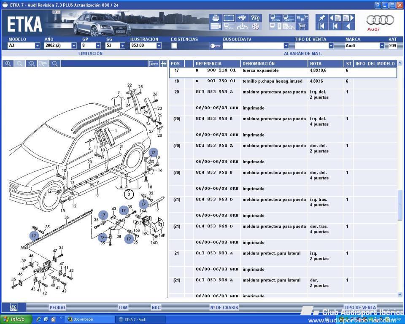Image resolution: width=405 pixels, height=324 pixels.
Task: Open the list view icon below printer
Action: (x=216, y=26)
